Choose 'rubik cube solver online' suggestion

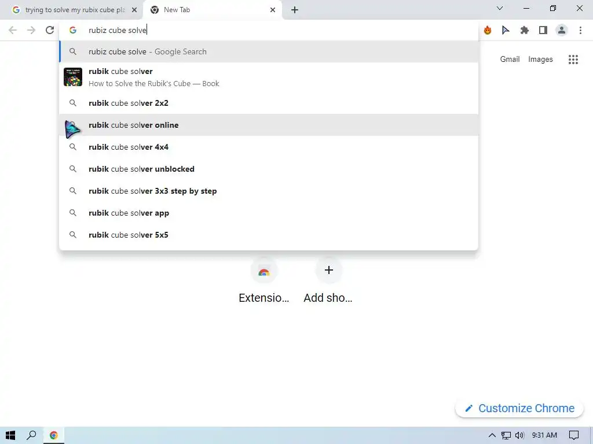coord(269,125)
